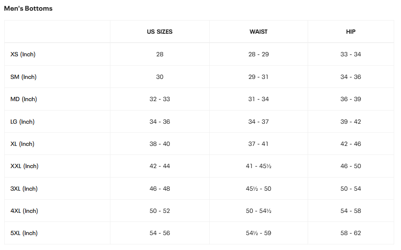
Task: Select the 5XL (Inch) row label
Action: (24, 233)
